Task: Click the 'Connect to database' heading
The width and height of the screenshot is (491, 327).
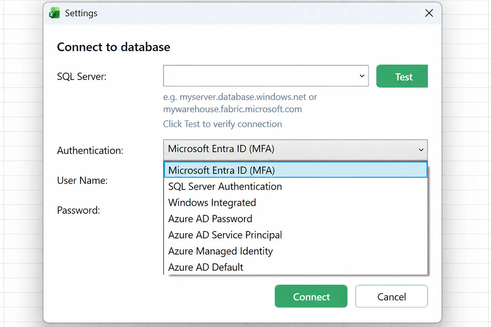Action: click(x=113, y=47)
